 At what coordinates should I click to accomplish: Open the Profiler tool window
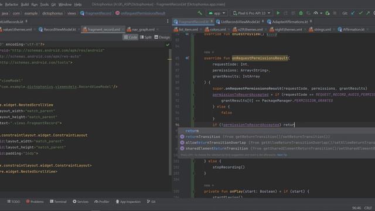click(x=102, y=202)
